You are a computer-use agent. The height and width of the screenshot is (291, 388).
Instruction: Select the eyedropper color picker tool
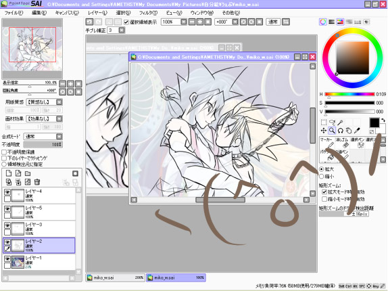click(x=357, y=131)
